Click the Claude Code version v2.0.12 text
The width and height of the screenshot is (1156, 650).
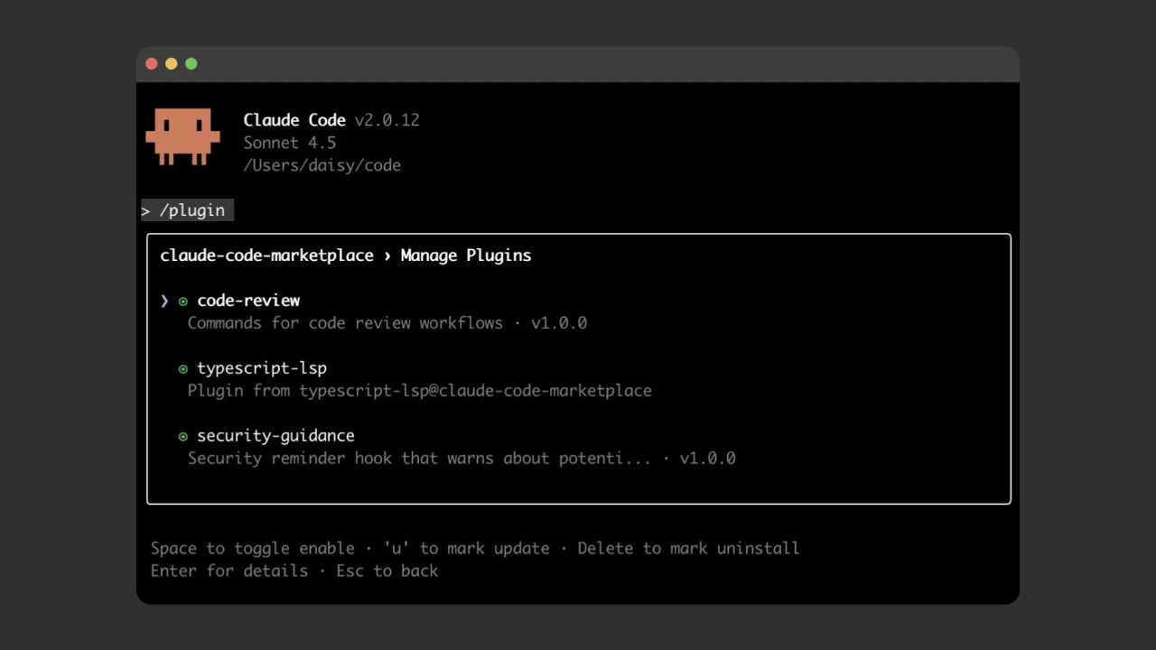[x=387, y=120]
